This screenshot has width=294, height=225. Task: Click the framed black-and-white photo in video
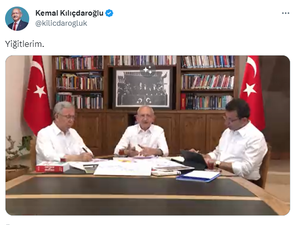coord(143,88)
